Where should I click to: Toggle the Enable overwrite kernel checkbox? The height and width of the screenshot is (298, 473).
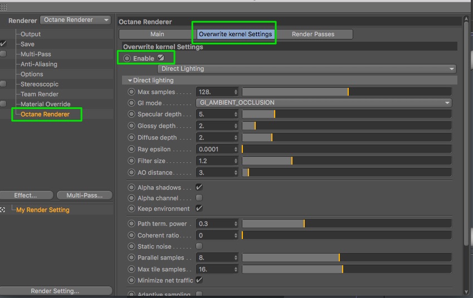[x=161, y=58]
